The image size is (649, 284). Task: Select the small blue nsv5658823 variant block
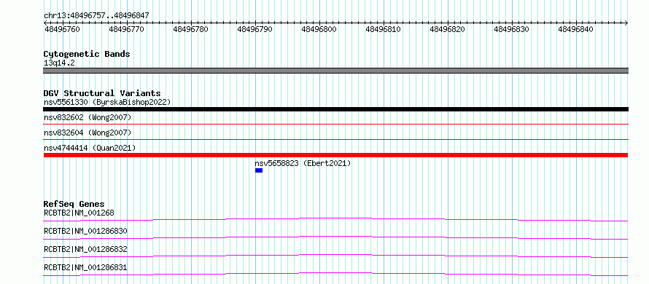point(259,170)
